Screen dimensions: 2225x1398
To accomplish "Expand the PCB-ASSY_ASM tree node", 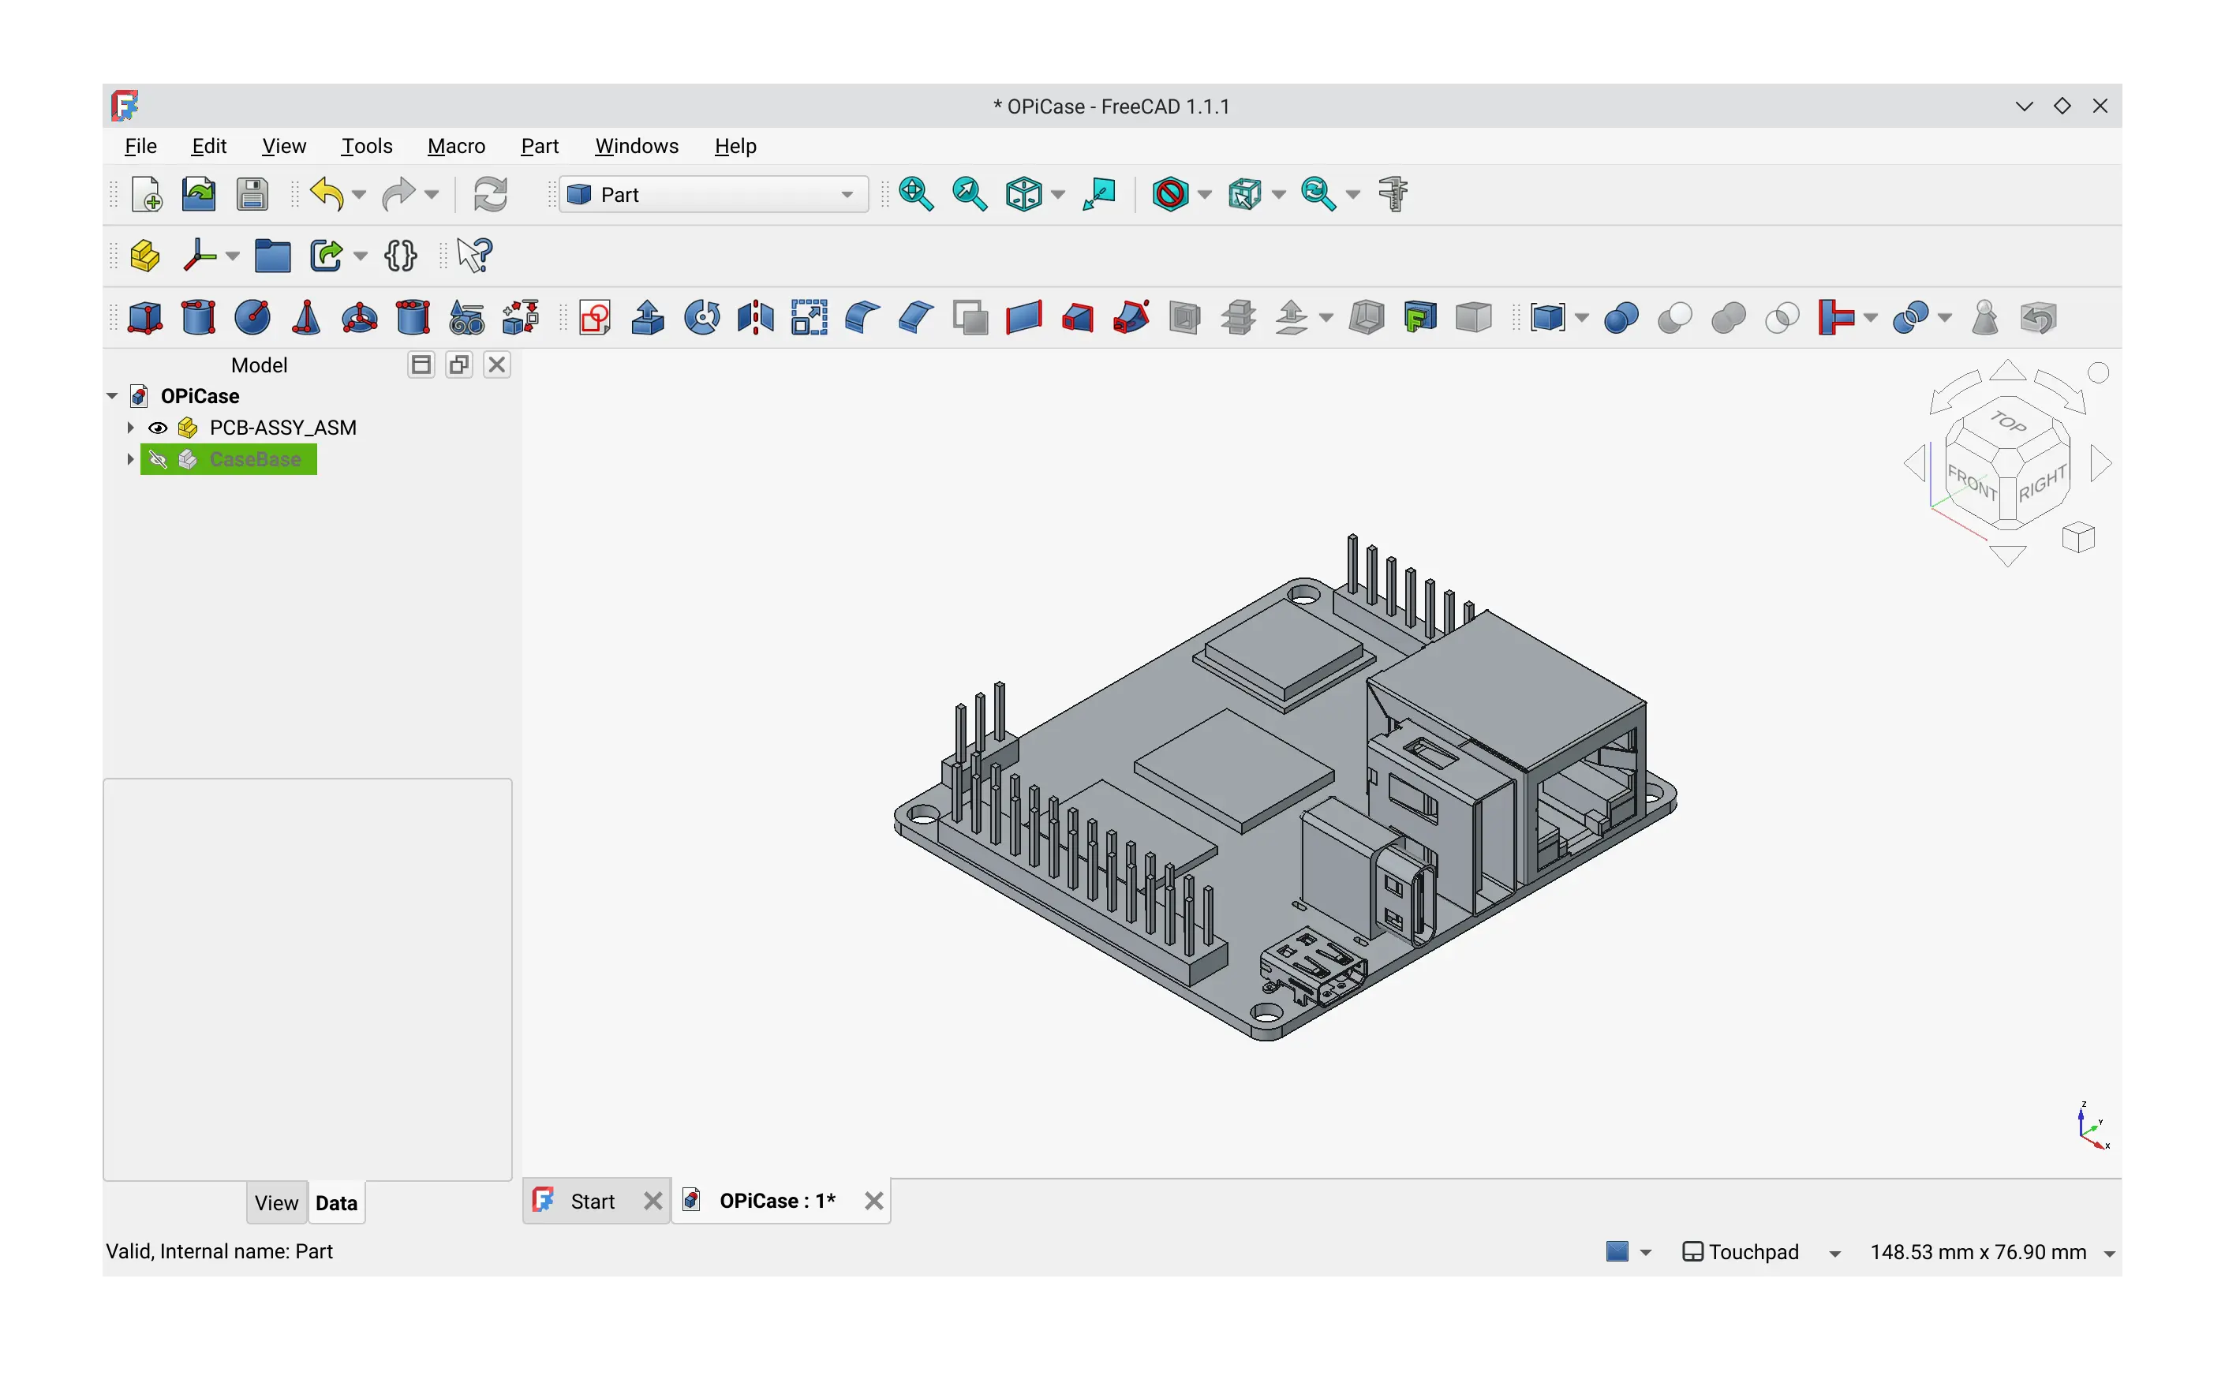I will click(130, 428).
